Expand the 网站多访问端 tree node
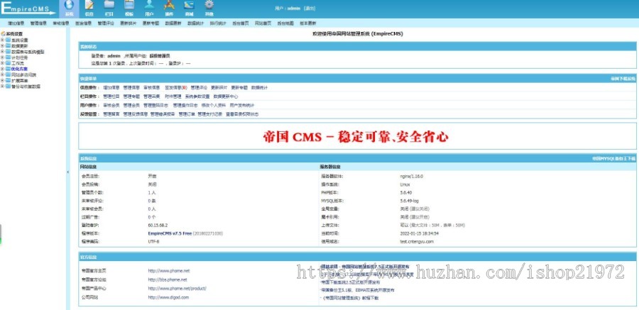Screen dimensions: 639x310 (2, 74)
